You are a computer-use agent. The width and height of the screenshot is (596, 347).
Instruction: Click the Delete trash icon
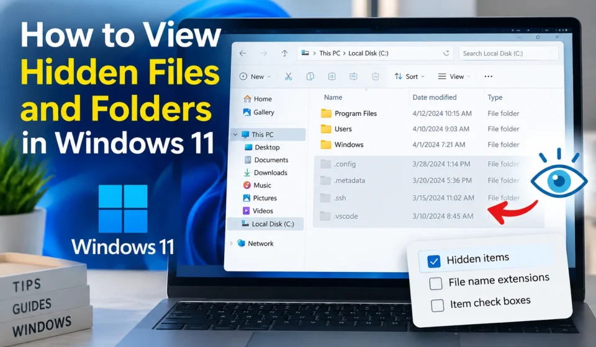point(375,77)
